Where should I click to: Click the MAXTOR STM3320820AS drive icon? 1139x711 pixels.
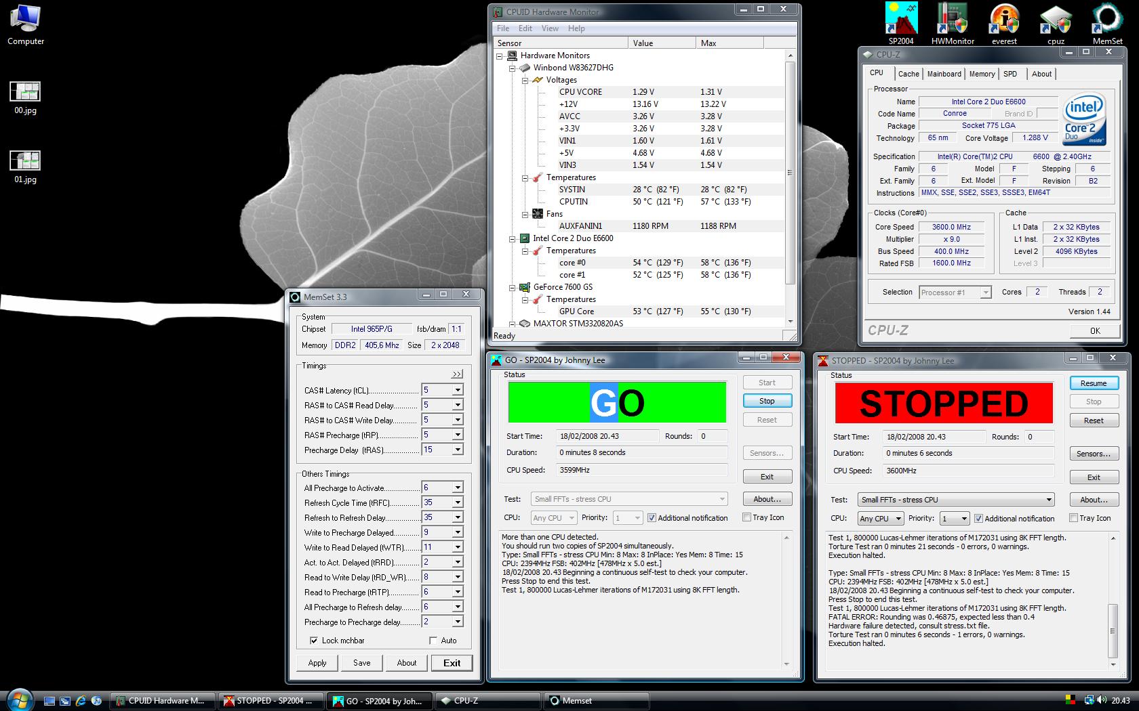coord(525,324)
